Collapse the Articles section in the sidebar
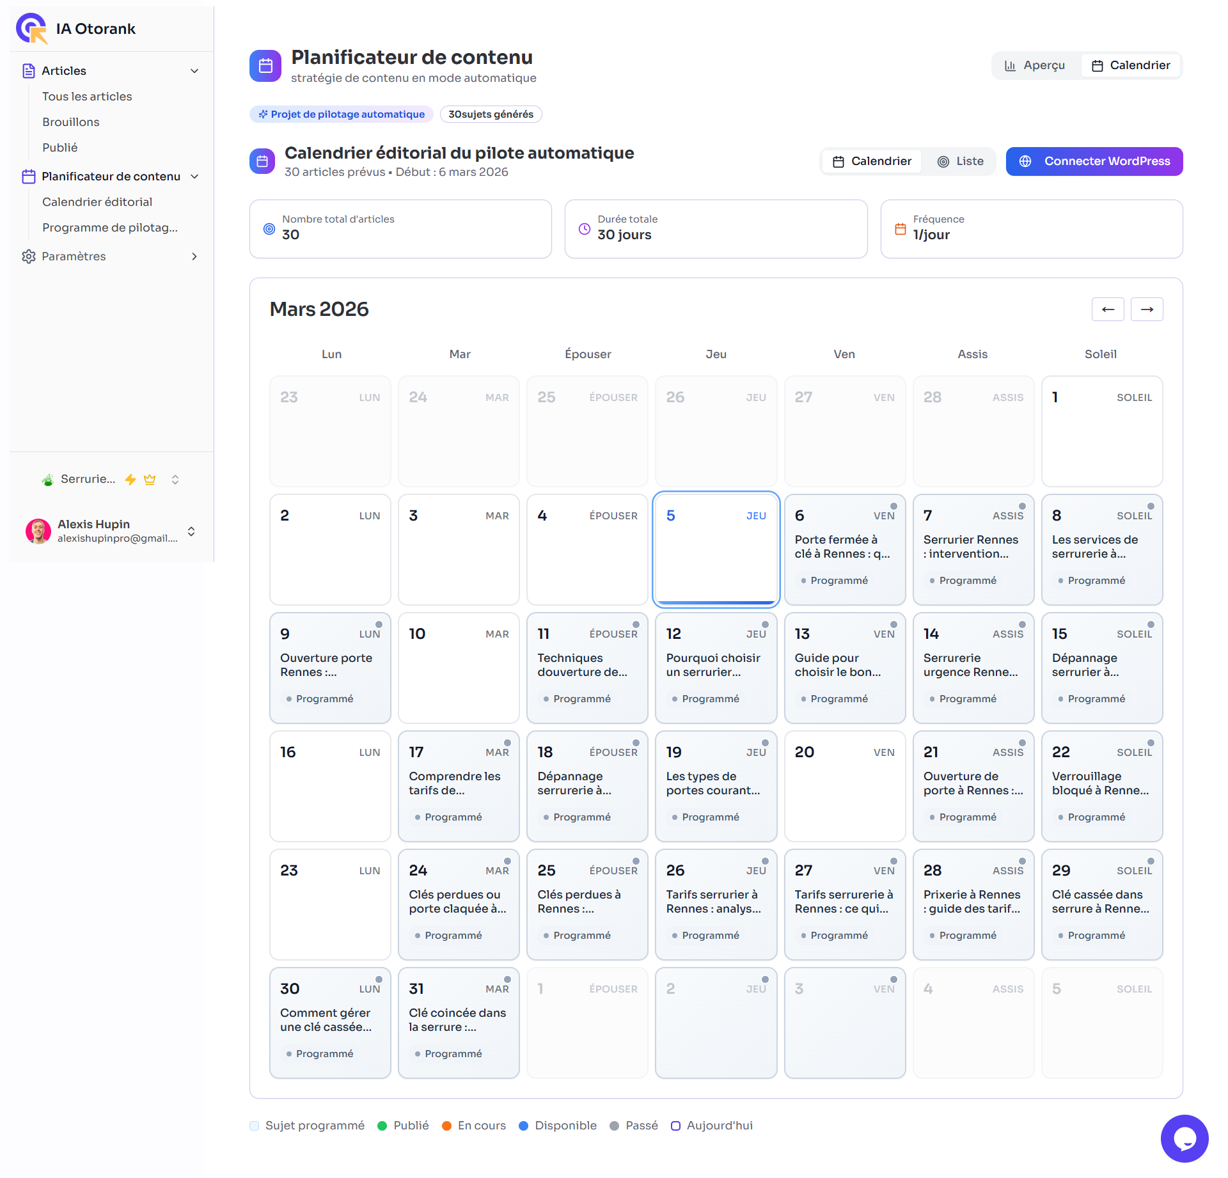 (x=194, y=70)
